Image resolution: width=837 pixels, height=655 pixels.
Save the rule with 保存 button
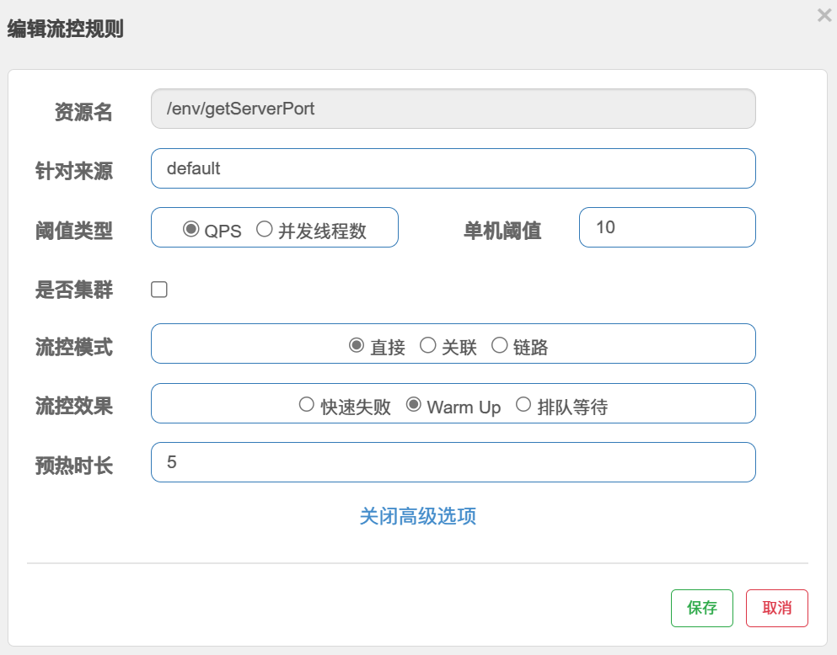[x=702, y=608]
